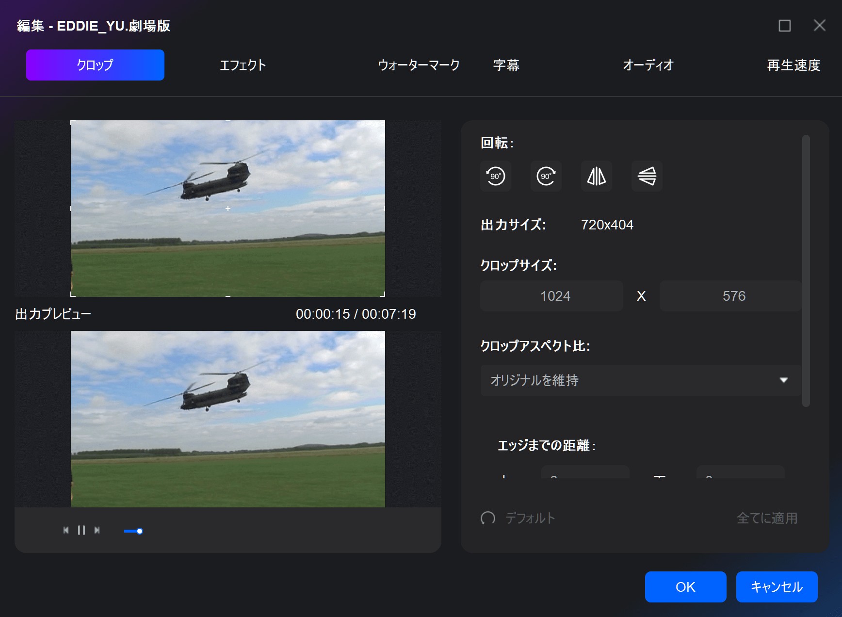842x617 pixels.
Task: Select the オーディオ tab
Action: pos(648,65)
